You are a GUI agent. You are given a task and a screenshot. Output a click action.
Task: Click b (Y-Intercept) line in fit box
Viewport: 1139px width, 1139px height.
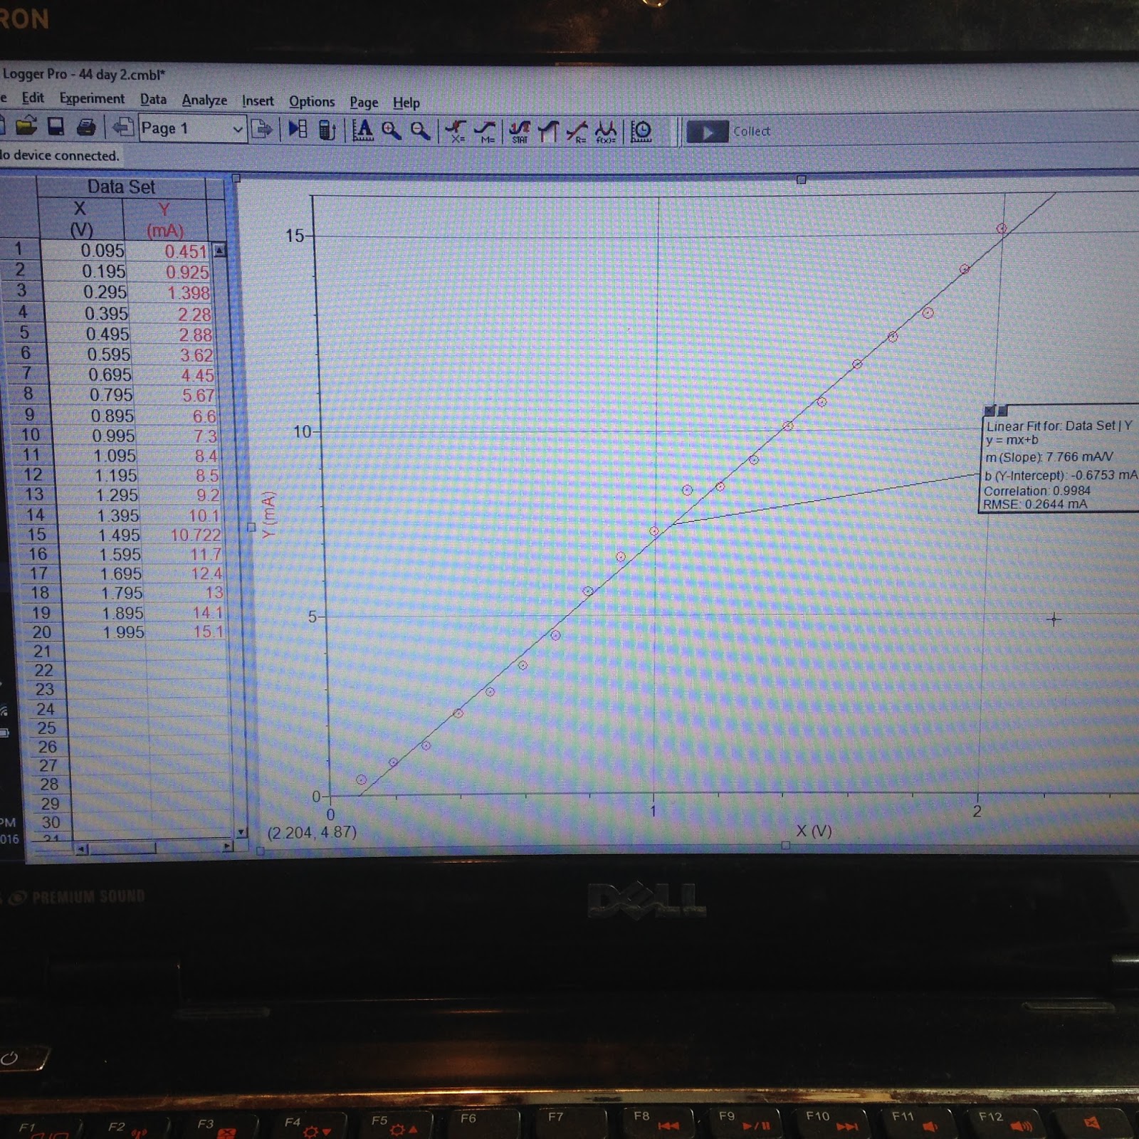(1061, 475)
